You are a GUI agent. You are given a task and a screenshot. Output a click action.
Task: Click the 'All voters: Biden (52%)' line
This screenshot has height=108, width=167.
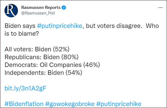click(37, 49)
